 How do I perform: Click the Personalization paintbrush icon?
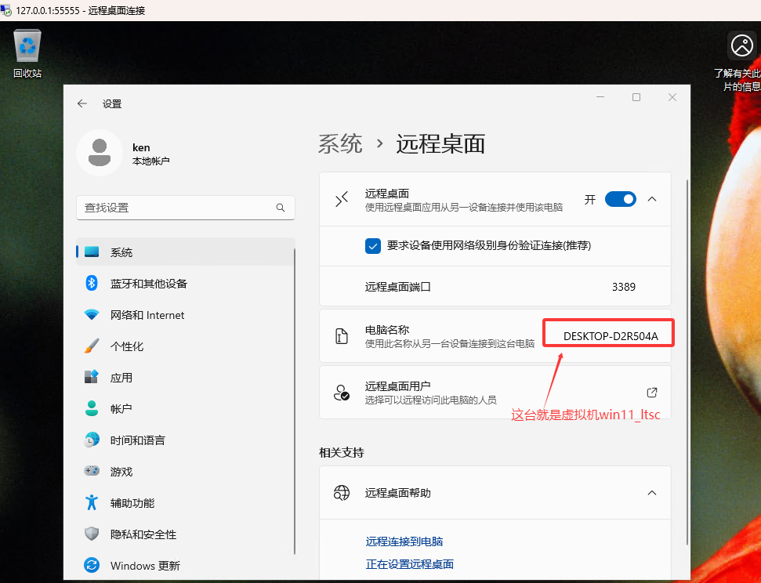(x=92, y=346)
